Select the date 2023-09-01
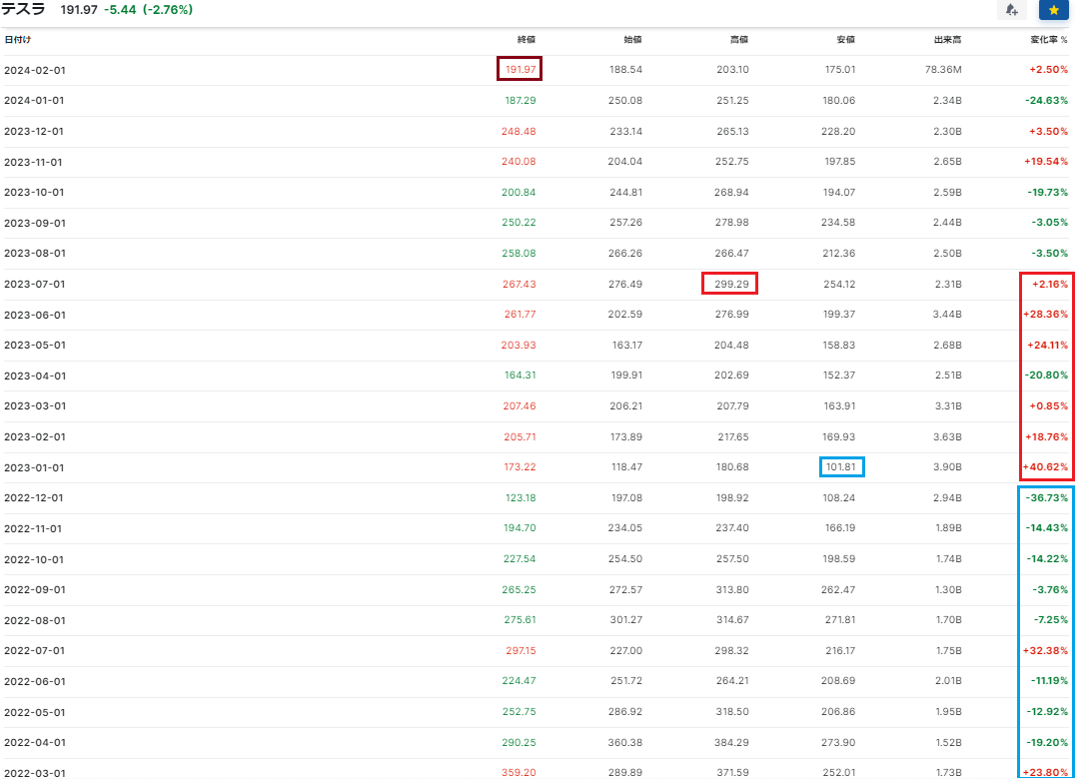This screenshot has height=779, width=1077. (x=35, y=223)
